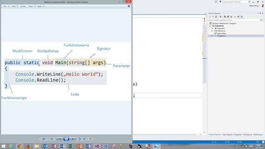
Task: Open File Explorer from the taskbar
Action: click(37, 146)
